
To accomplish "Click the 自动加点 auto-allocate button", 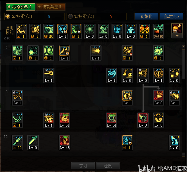I will [171, 16].
